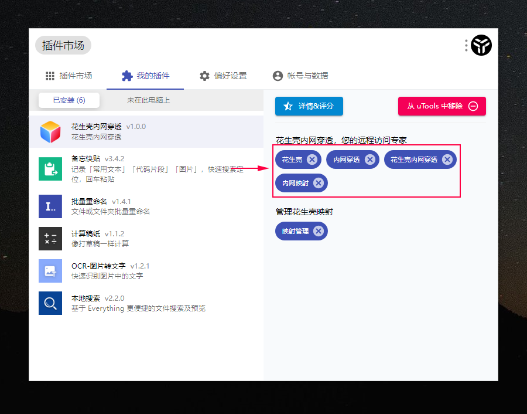Select 花生壳内网穿透 v1.0.0 plugin row
Viewport: 527px width, 414px height.
point(146,131)
